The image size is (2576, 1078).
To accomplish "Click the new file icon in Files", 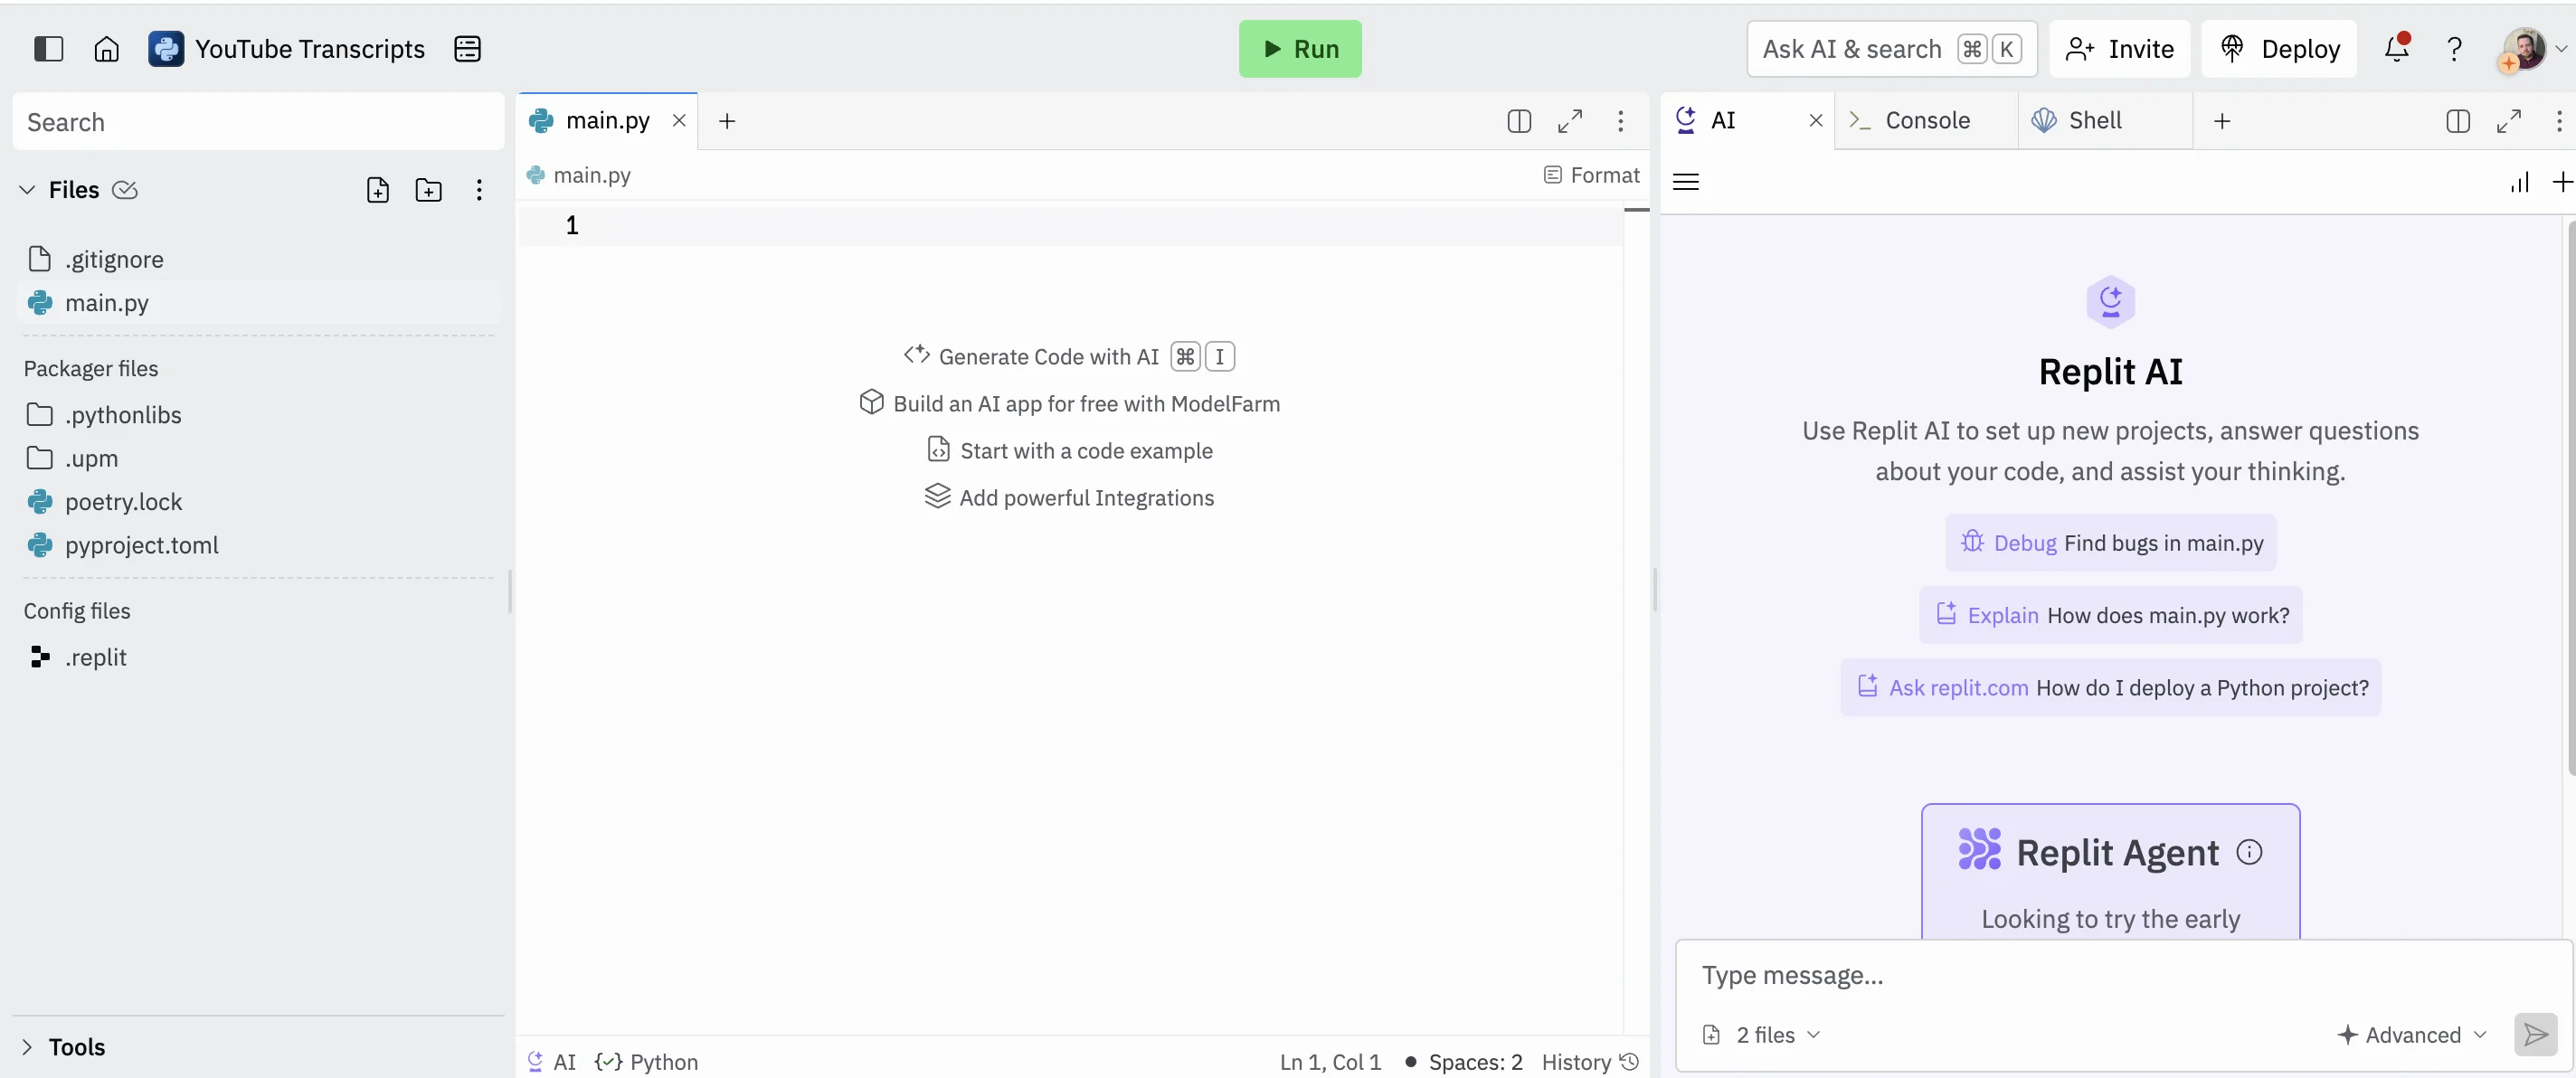I will [377, 190].
